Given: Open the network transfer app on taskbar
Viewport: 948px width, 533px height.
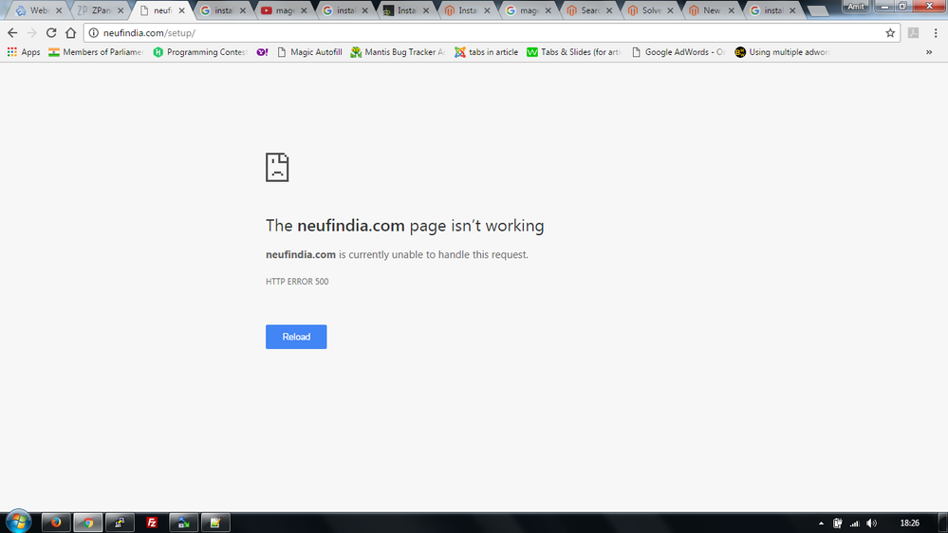Looking at the screenshot, I should [x=183, y=523].
